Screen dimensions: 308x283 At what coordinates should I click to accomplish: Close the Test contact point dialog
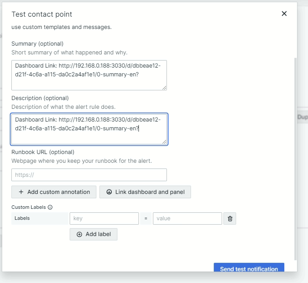tap(284, 14)
